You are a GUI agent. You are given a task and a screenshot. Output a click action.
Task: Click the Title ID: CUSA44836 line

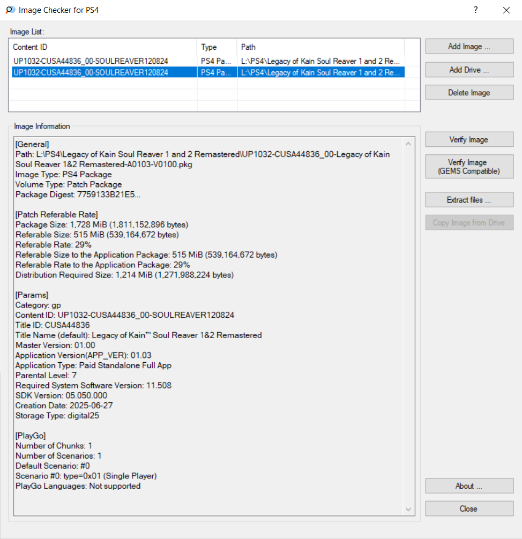(x=53, y=325)
